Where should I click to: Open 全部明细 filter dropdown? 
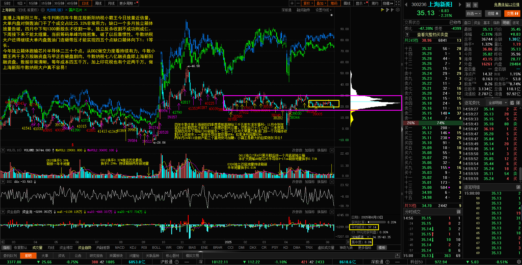click(498, 103)
